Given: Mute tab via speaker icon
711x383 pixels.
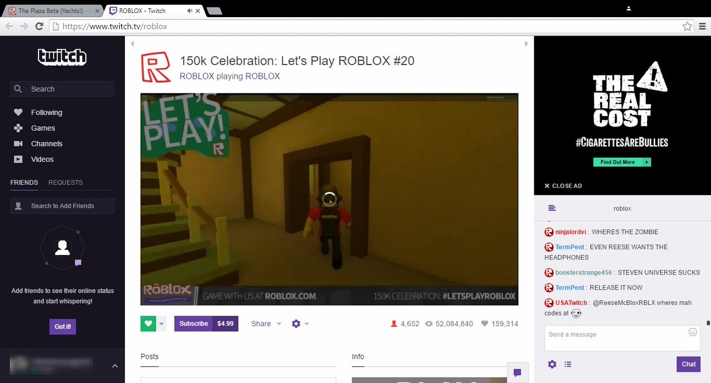Looking at the screenshot, I should pos(189,11).
